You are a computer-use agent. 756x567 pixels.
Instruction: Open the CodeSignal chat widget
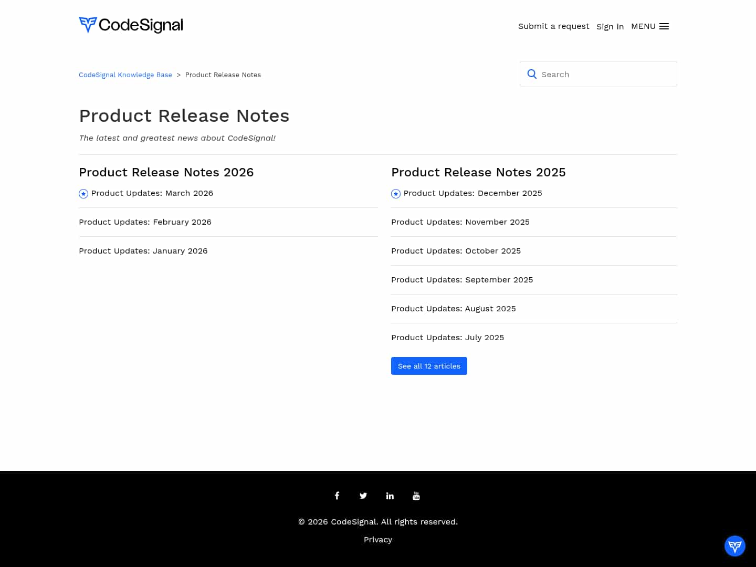(x=735, y=546)
